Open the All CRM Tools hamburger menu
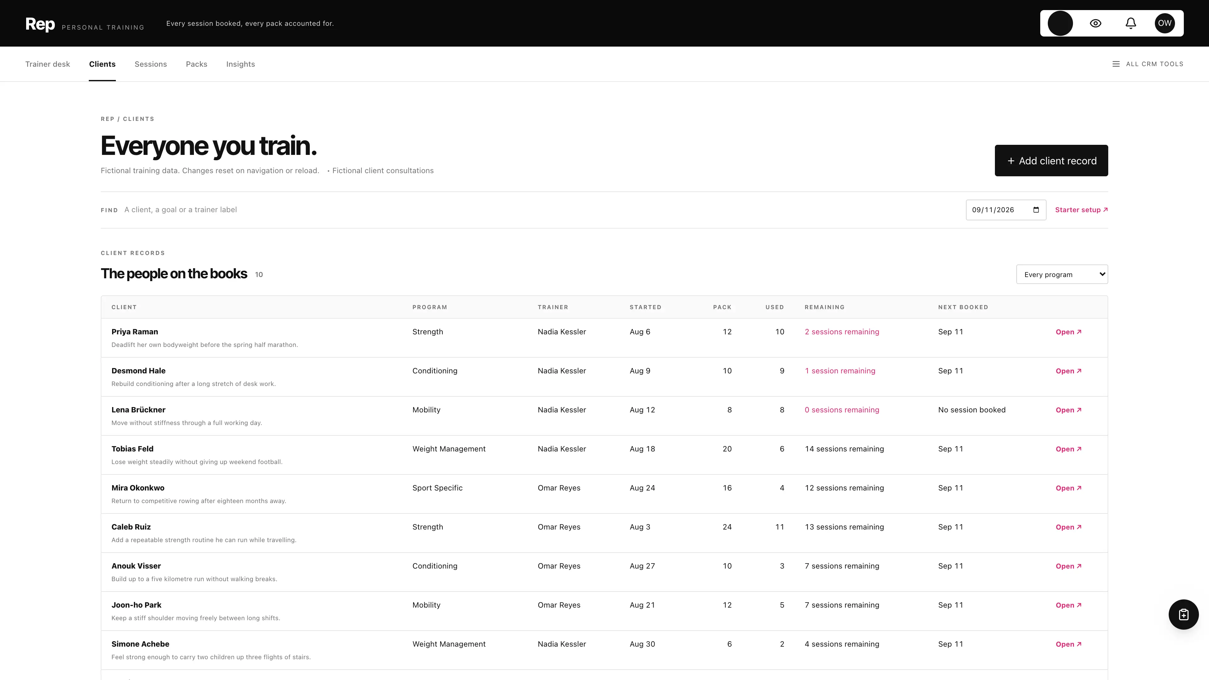The image size is (1209, 680). click(x=1148, y=64)
